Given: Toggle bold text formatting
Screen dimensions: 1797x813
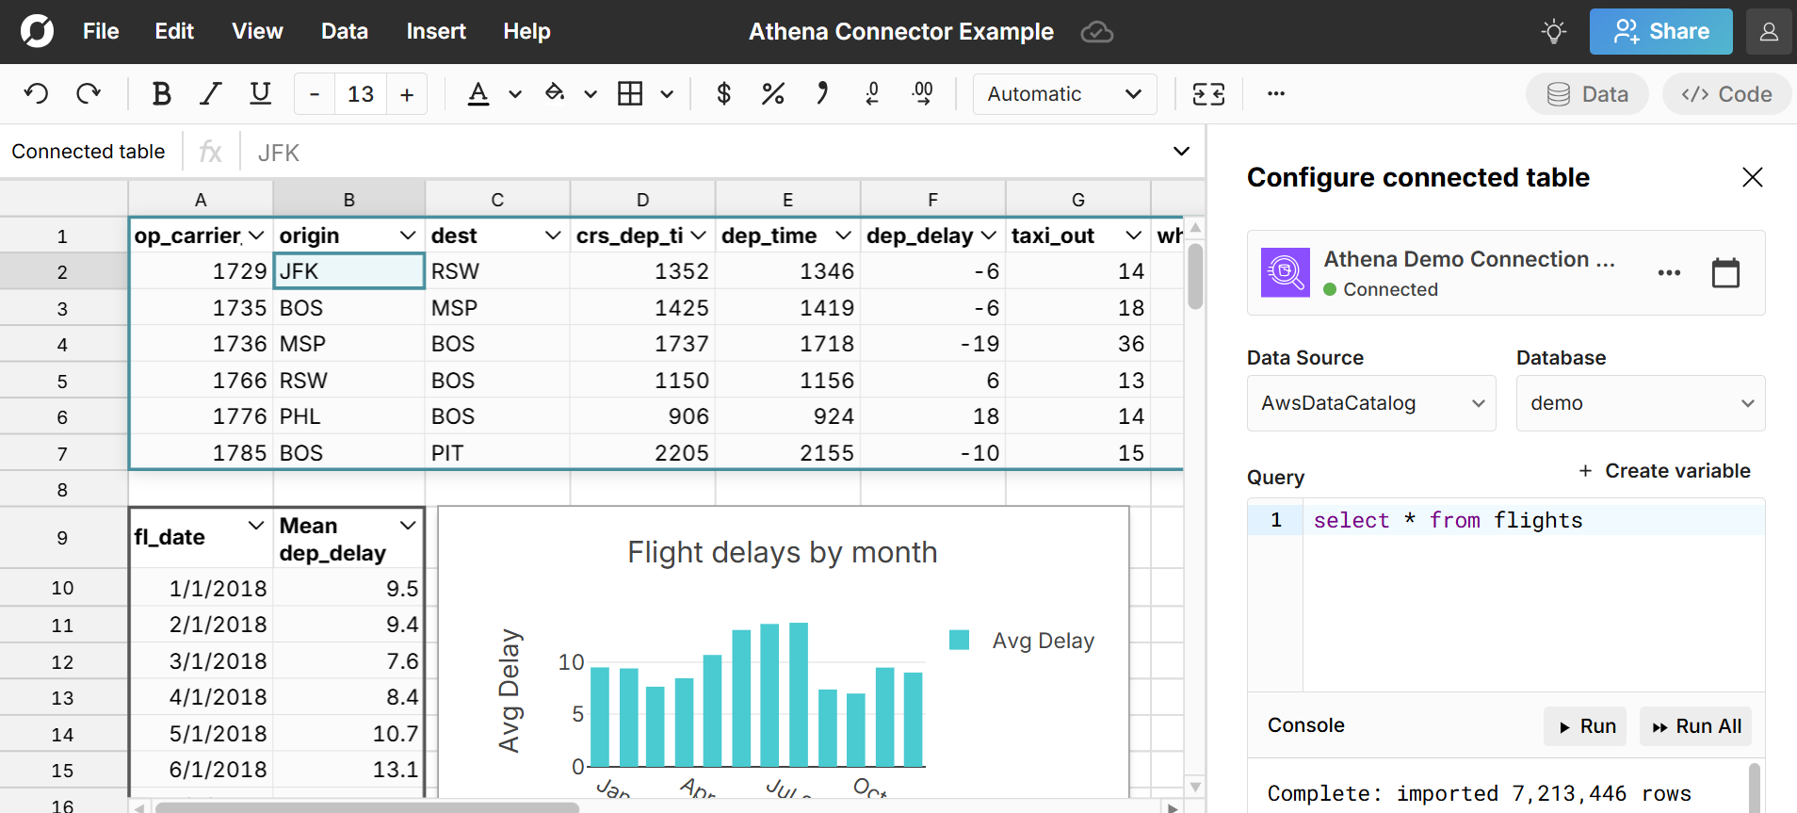Looking at the screenshot, I should [x=161, y=94].
